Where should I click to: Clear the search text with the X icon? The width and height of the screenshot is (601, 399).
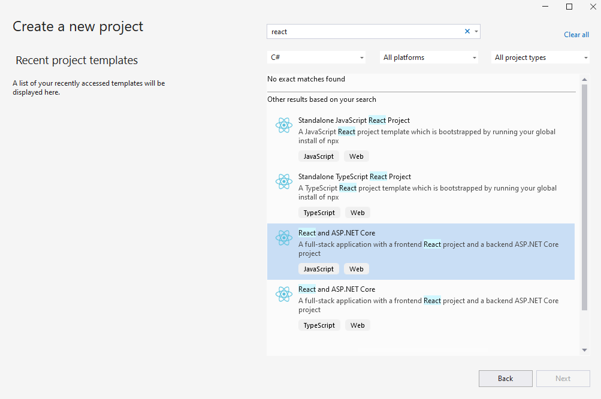coord(467,32)
